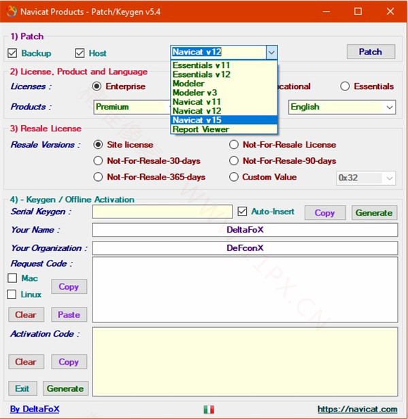The width and height of the screenshot is (408, 419).
Task: Close the Patch/Keygen window
Action: [390, 12]
